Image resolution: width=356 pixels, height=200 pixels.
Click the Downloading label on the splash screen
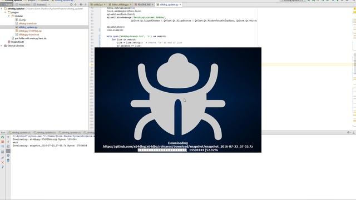[x=178, y=143]
